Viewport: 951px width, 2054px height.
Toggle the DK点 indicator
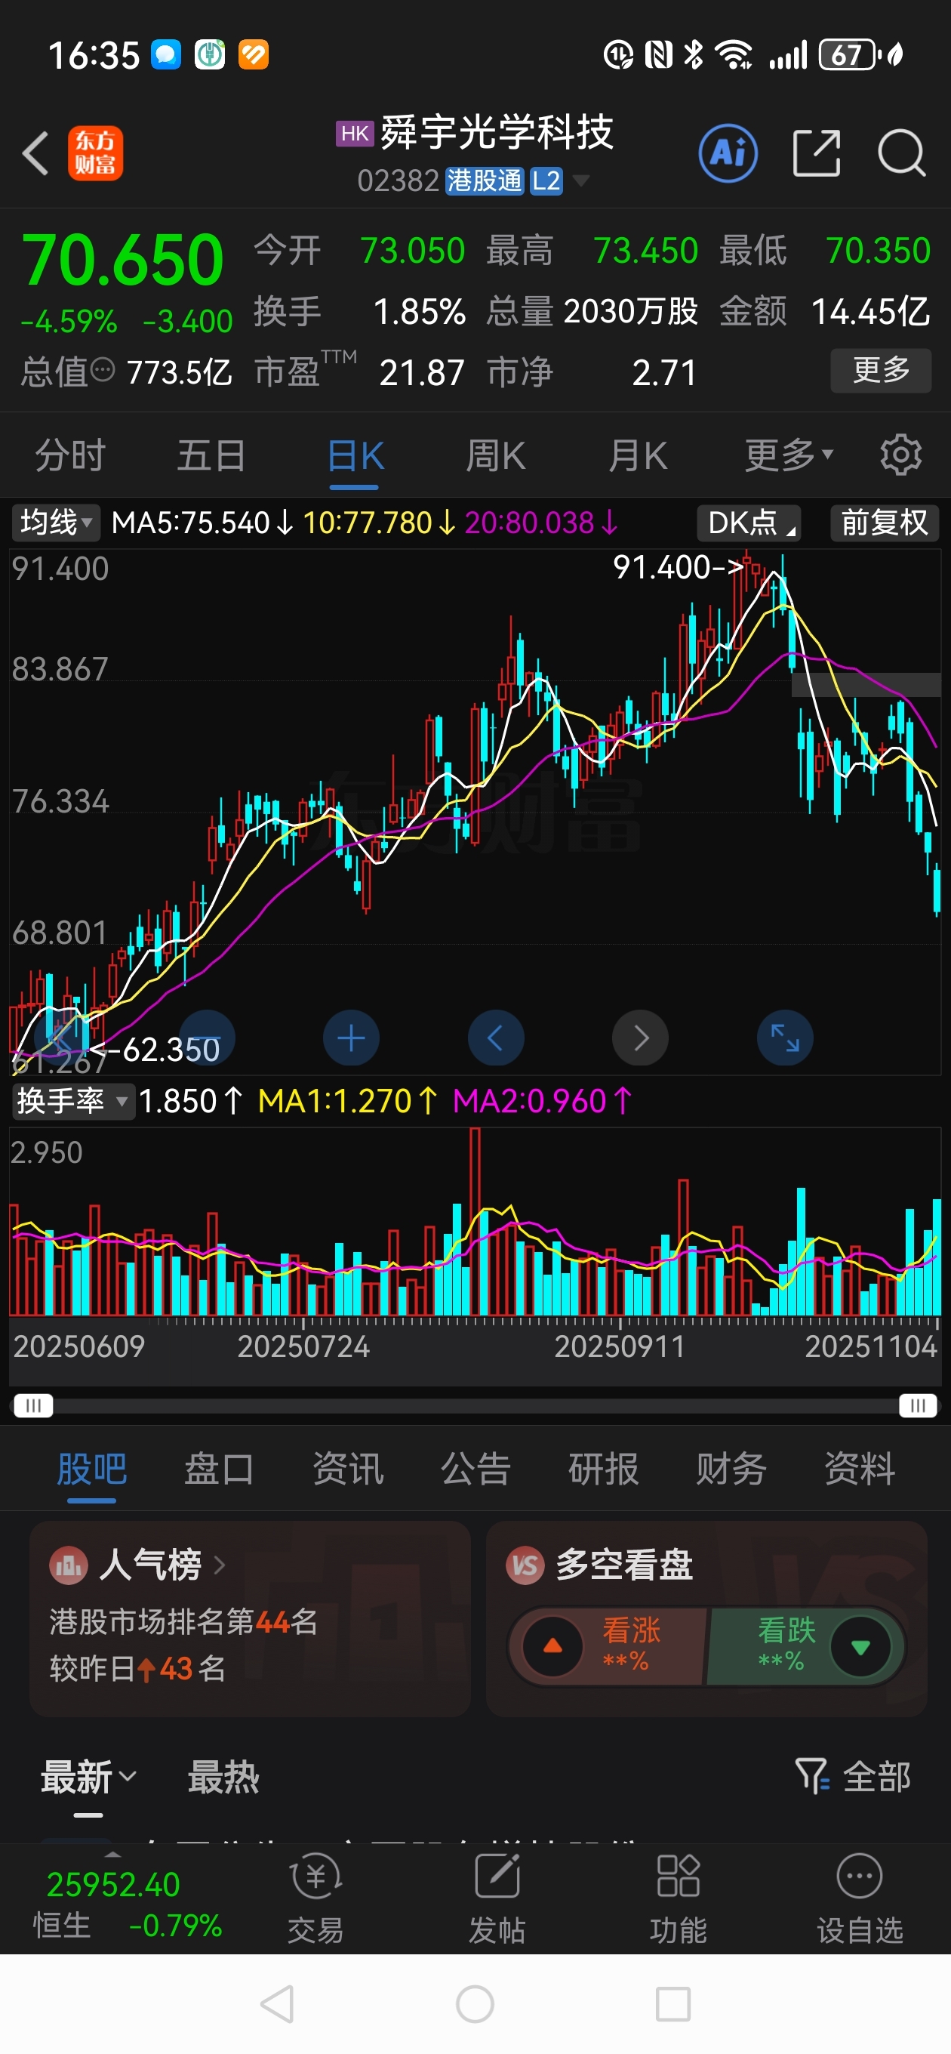pyautogui.click(x=749, y=523)
